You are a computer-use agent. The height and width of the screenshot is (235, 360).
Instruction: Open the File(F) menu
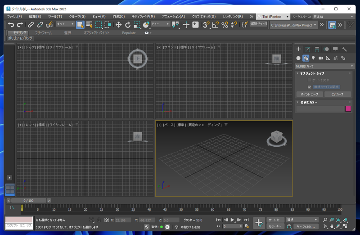(14, 17)
